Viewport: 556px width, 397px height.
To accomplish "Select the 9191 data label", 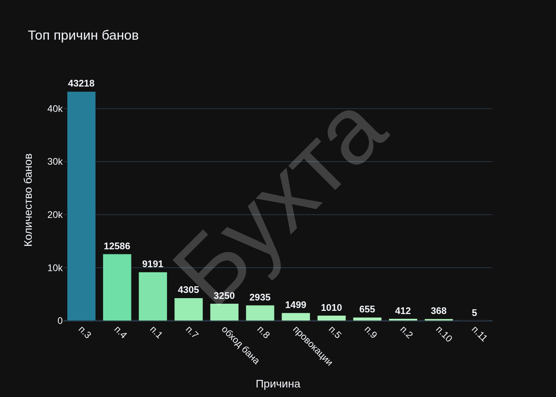I will click(153, 264).
